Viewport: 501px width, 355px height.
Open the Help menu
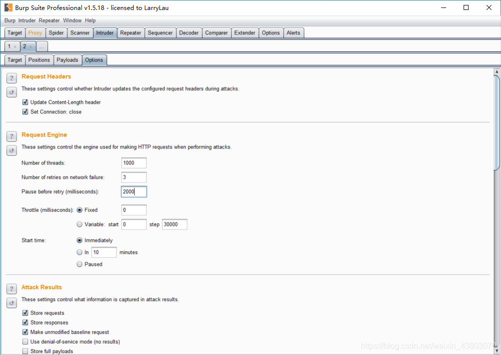pyautogui.click(x=90, y=20)
